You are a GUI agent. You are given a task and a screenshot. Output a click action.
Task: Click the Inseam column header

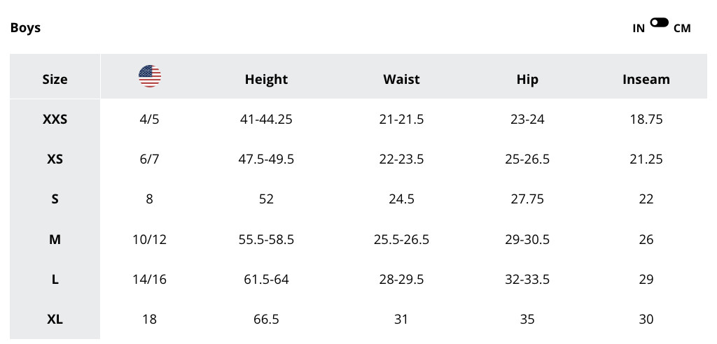coord(646,79)
